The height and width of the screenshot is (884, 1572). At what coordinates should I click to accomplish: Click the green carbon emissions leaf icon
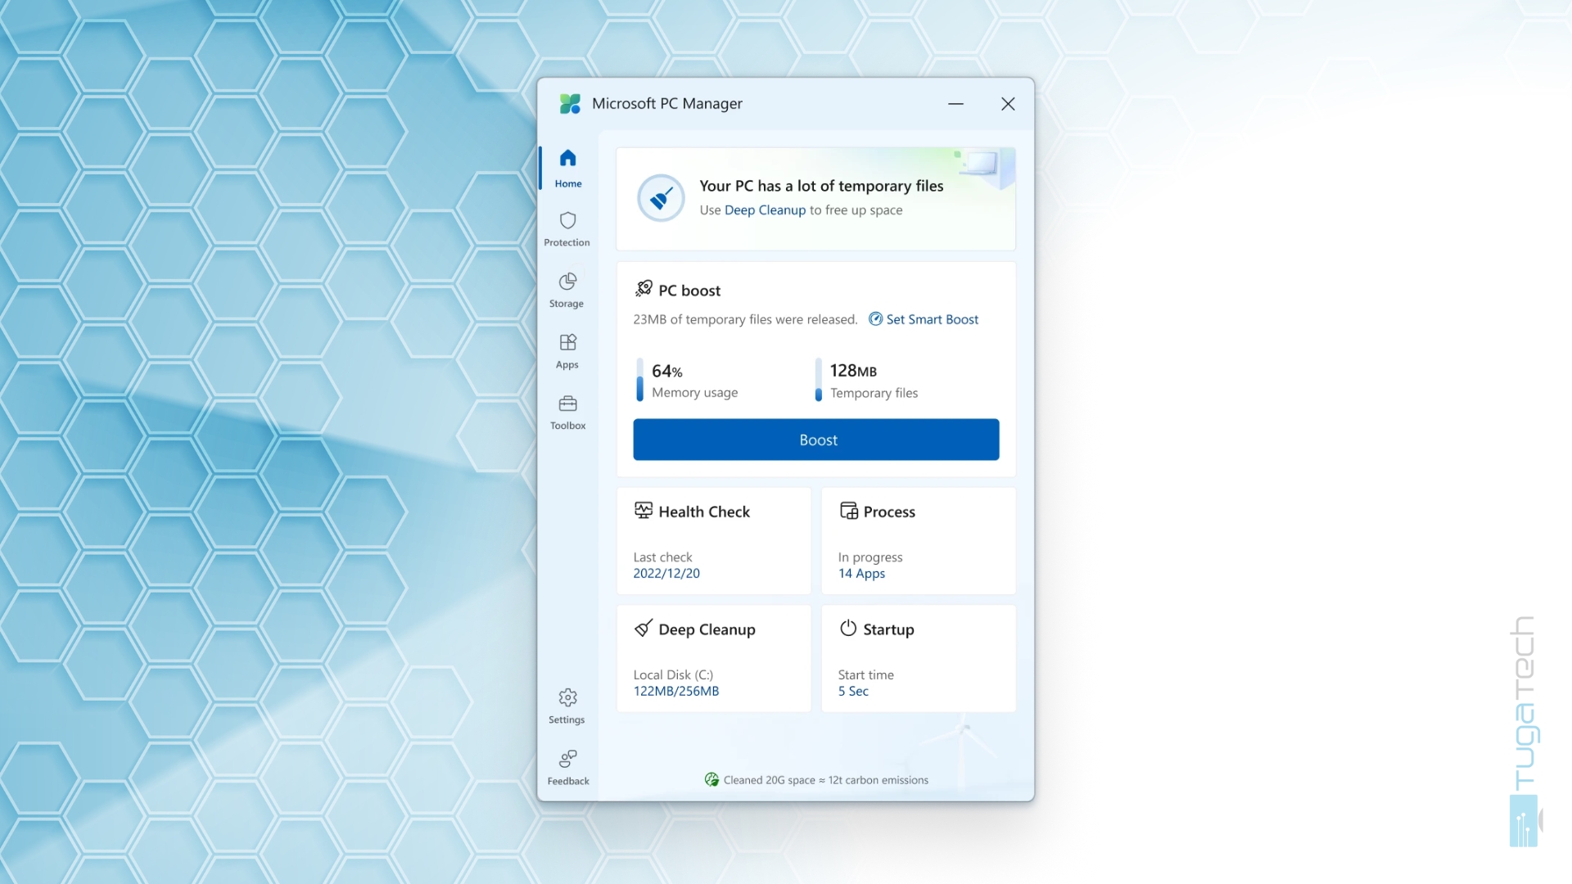pyautogui.click(x=711, y=780)
